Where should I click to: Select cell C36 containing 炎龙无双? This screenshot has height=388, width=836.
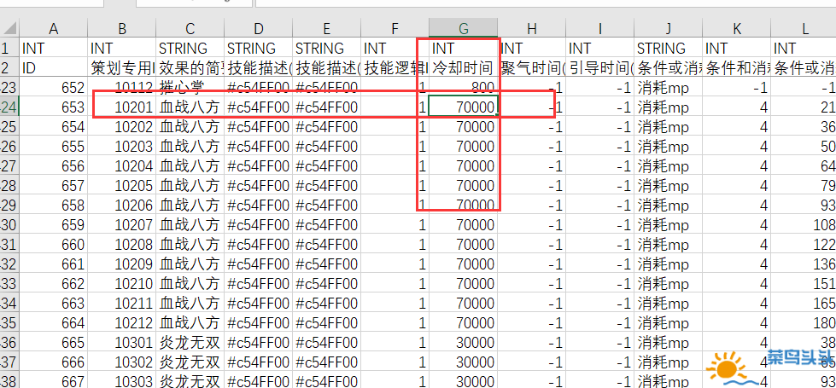pyautogui.click(x=190, y=342)
